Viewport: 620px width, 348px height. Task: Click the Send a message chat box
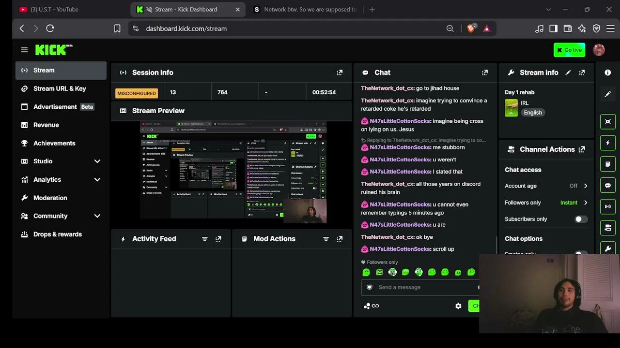coord(419,287)
